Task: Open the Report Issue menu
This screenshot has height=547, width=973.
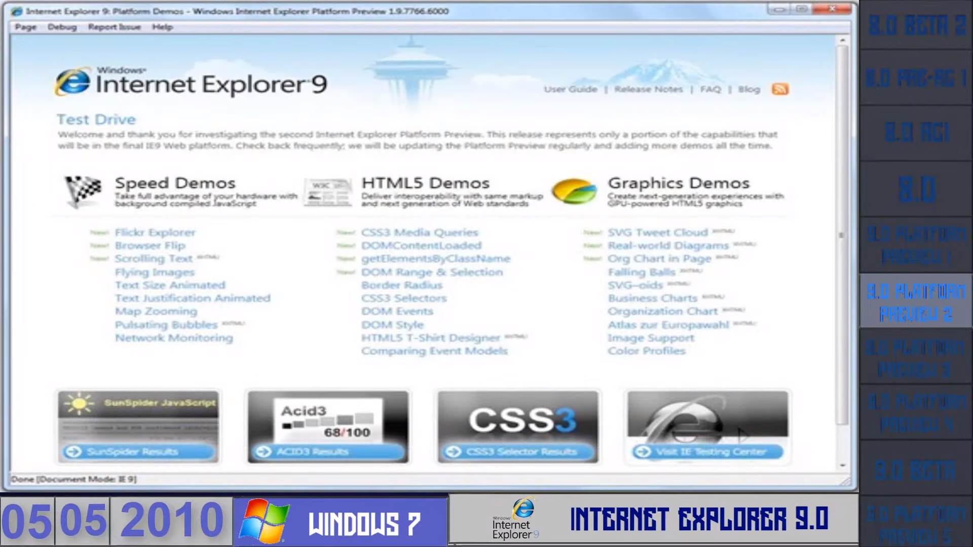Action: tap(114, 27)
